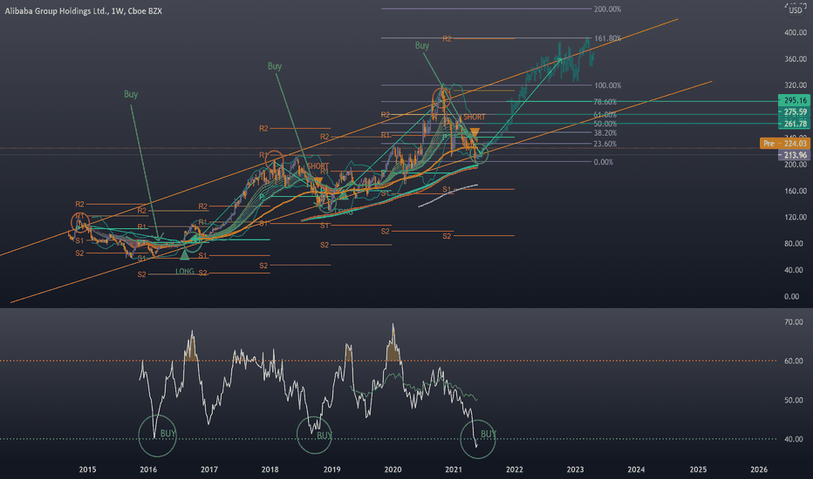The width and height of the screenshot is (813, 479).
Task: Click the 2017 year on the time axis
Action: [x=209, y=469]
